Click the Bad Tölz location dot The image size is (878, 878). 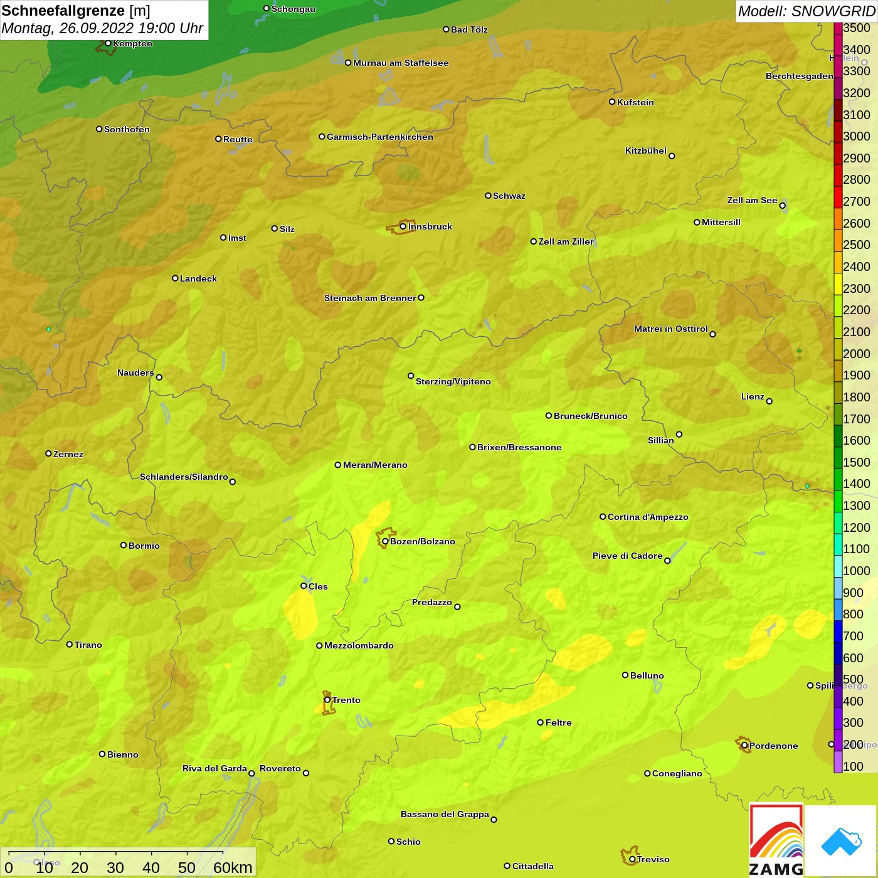[446, 29]
